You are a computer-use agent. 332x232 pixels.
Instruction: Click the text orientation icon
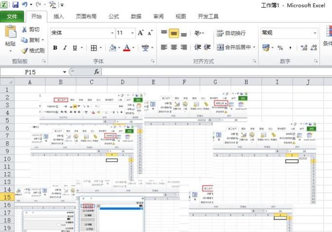(x=198, y=33)
